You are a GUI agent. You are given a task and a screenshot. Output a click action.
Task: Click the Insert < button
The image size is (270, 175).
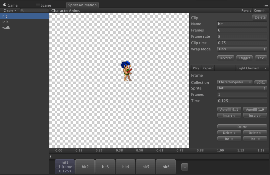pyautogui.click(x=229, y=116)
